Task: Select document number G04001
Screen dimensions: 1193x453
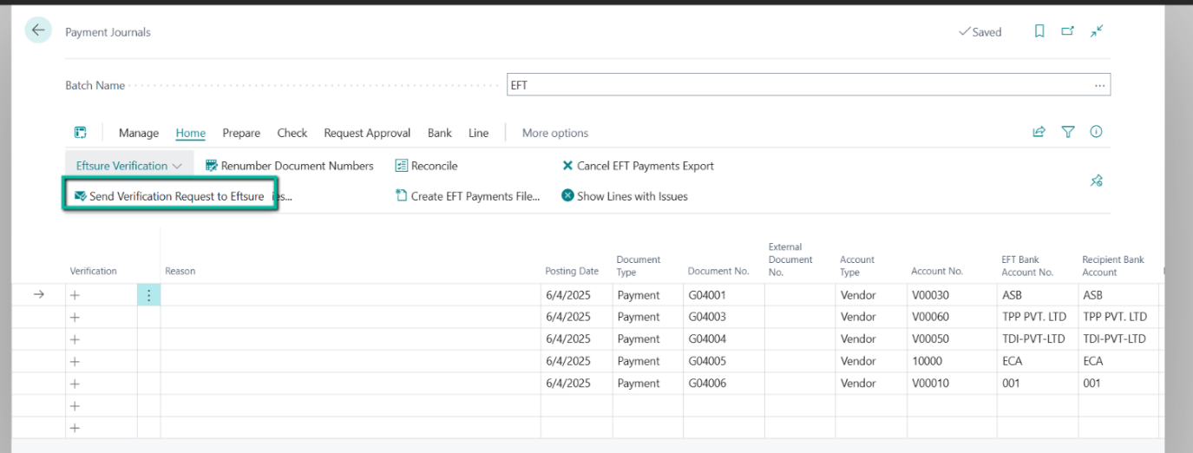Action: 706,295
